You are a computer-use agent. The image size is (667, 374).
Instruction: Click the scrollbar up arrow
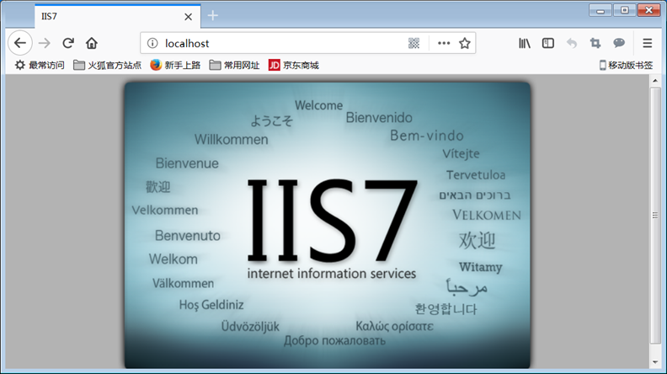[x=655, y=80]
